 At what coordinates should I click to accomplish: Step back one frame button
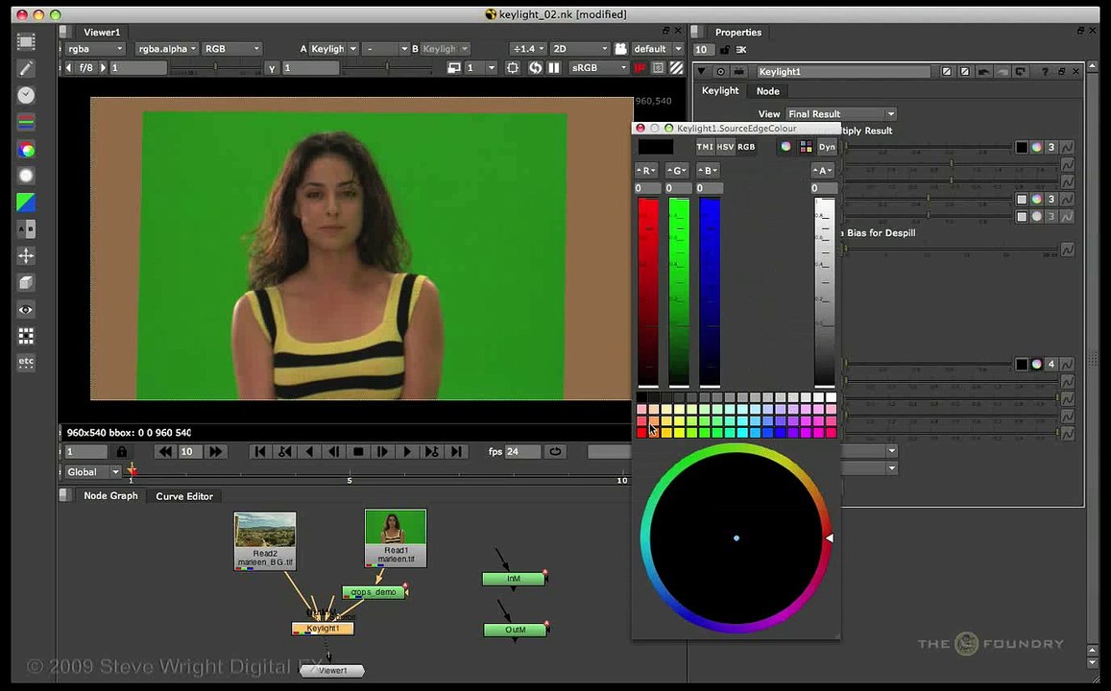click(334, 452)
